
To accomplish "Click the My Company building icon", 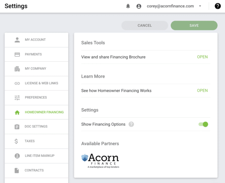I will (17, 69).
